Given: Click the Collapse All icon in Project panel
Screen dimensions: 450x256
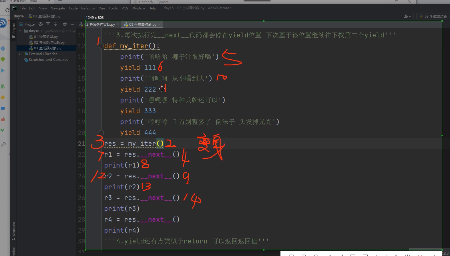Looking at the screenshot, I should coord(55,25).
